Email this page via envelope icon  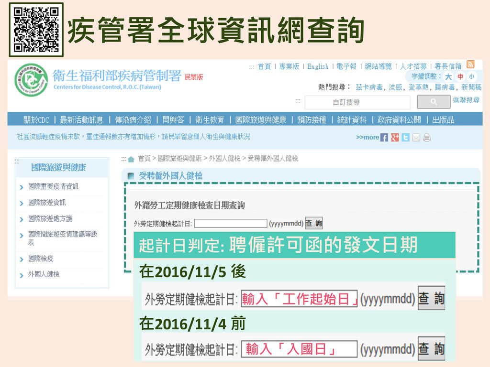[416, 138]
